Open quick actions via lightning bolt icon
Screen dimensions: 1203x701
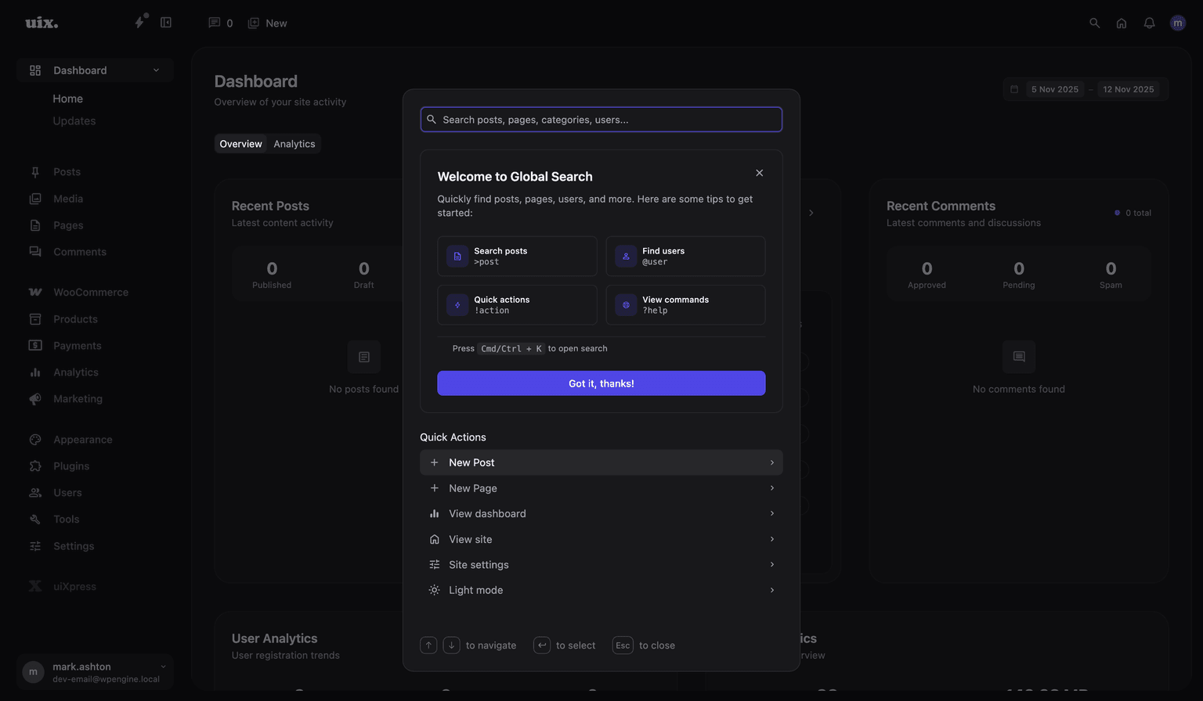coord(139,23)
